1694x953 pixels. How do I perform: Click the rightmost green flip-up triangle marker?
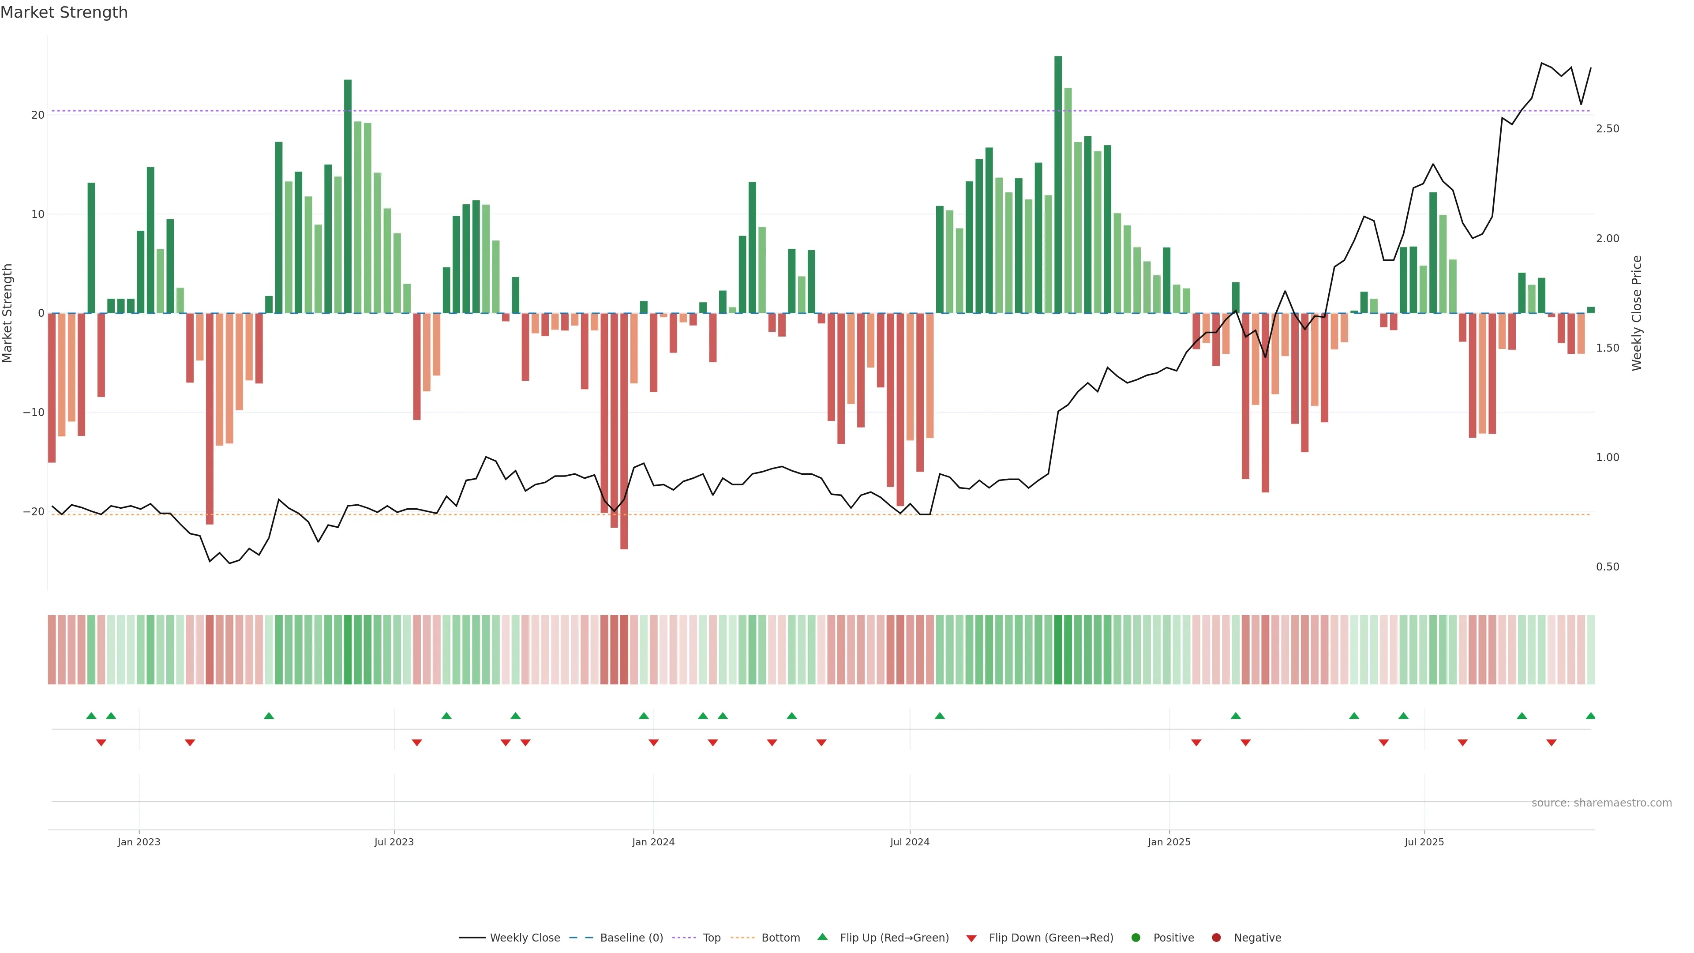1590,716
